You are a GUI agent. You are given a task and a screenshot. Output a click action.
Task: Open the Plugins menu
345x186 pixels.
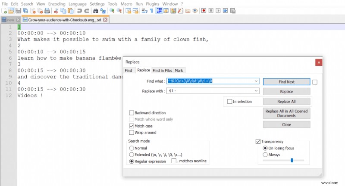[x=153, y=4]
